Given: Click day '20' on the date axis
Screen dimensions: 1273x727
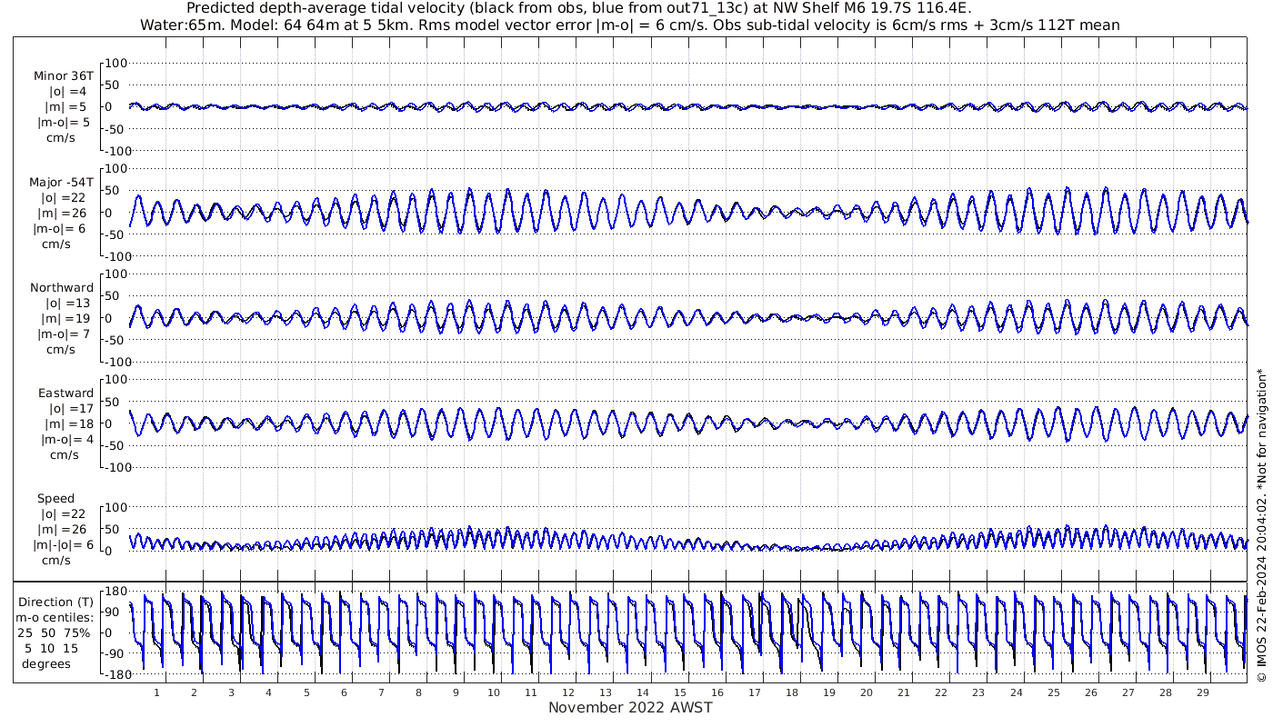Looking at the screenshot, I should [867, 692].
